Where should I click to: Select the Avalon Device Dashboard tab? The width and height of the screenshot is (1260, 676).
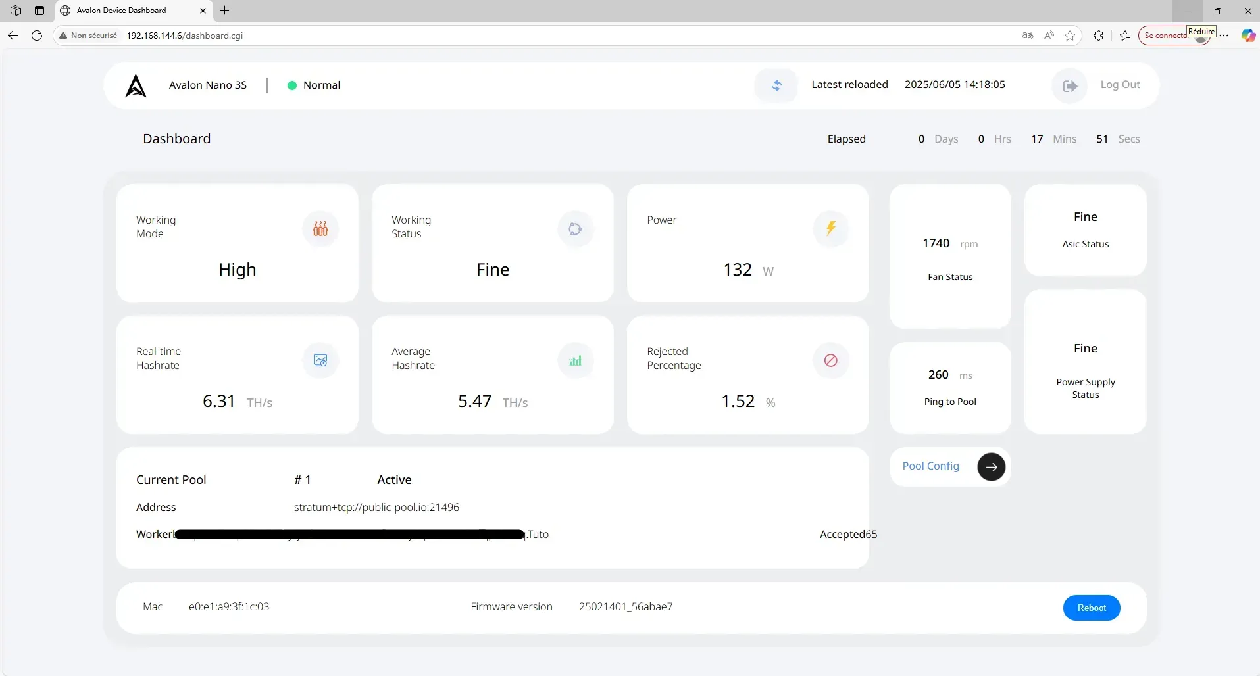click(x=122, y=11)
